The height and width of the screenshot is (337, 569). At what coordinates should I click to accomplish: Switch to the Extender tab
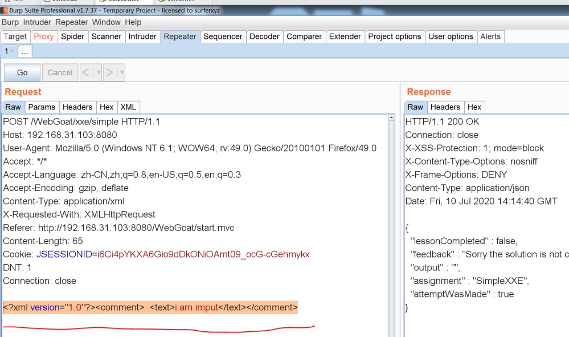pos(345,36)
